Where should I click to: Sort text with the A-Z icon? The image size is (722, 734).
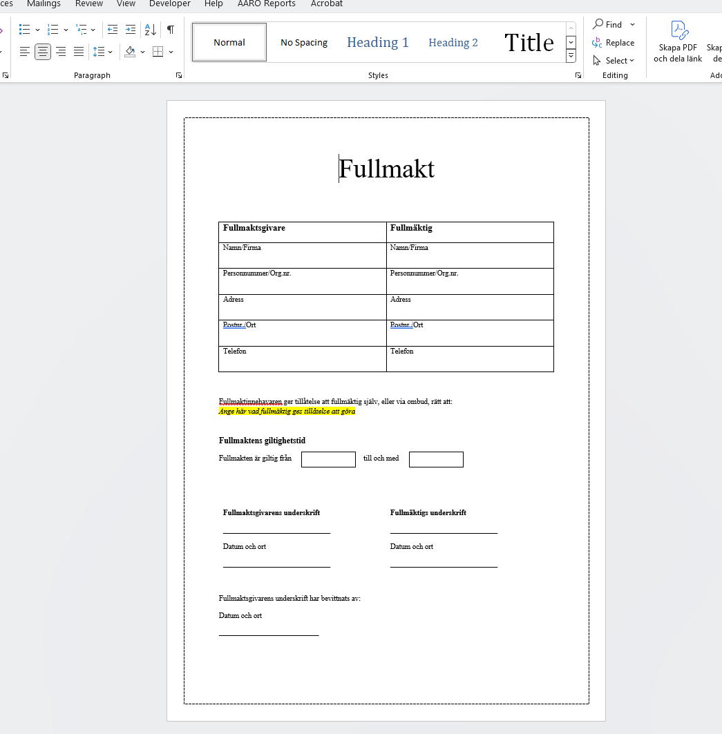(150, 30)
